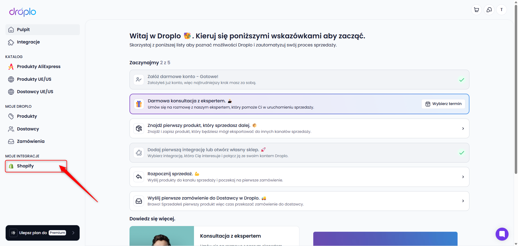Open the shopping cart icon
This screenshot has height=246, width=518.
[476, 10]
